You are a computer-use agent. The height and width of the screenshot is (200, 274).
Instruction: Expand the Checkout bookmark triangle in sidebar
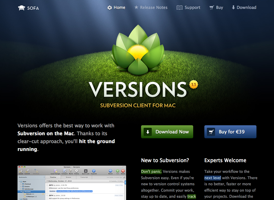click(21, 184)
